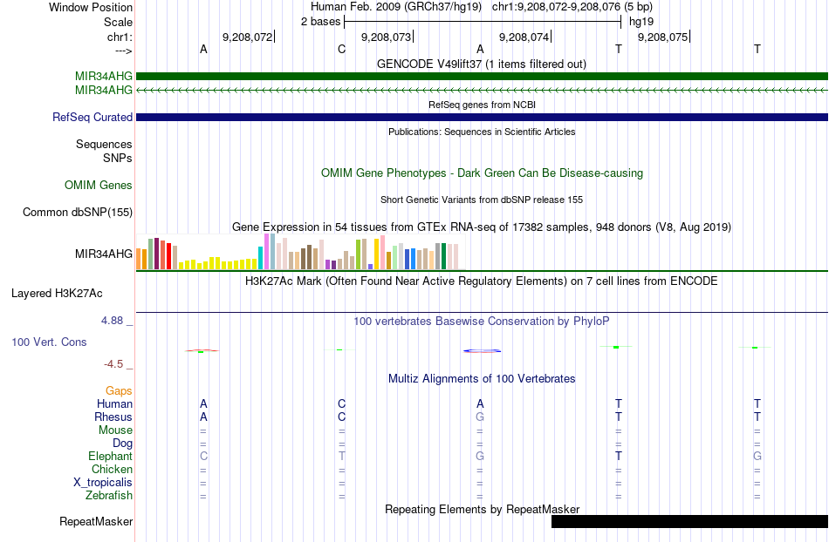Click the 9,208,073 position label on the ruler
This screenshot has height=542, width=829.
coord(386,37)
